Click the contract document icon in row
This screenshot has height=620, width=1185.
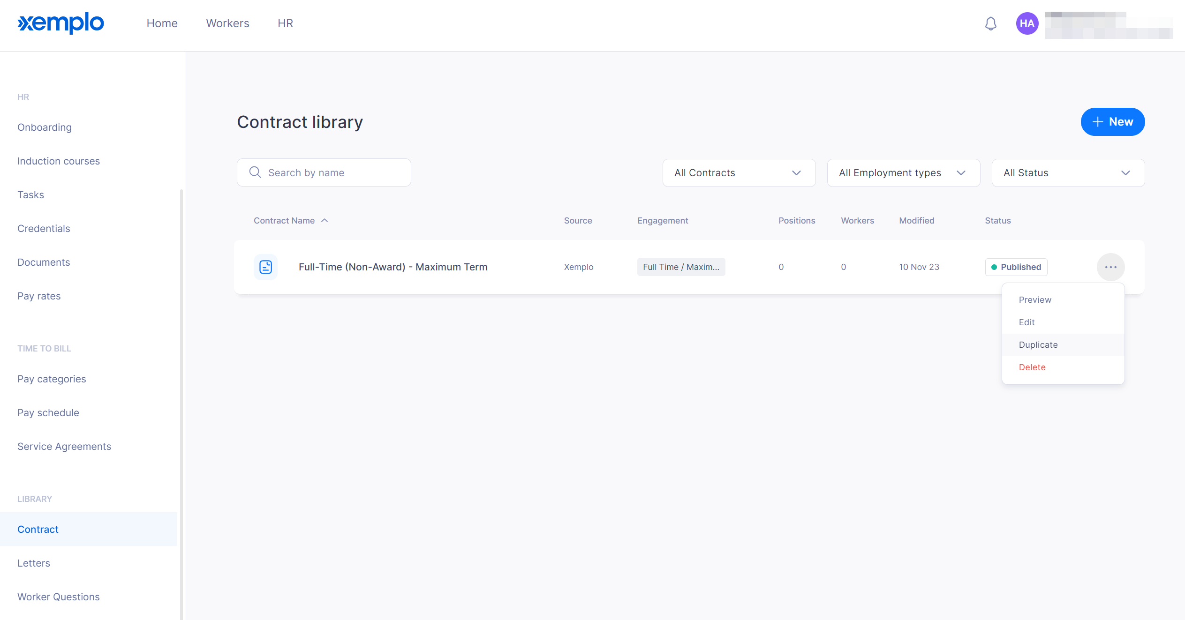click(x=265, y=267)
